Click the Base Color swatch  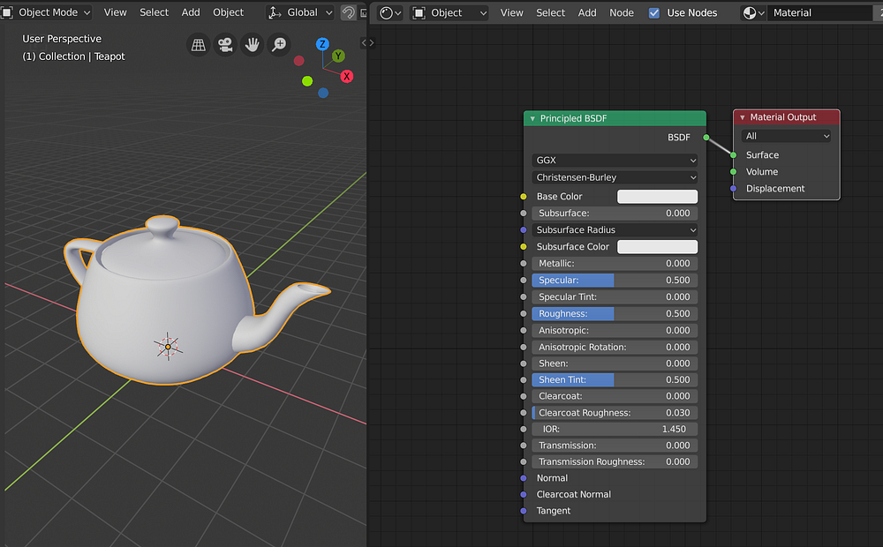657,197
